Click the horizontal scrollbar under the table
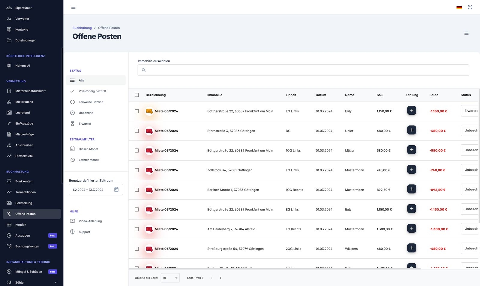This screenshot has height=286, width=480. tap(275, 269)
